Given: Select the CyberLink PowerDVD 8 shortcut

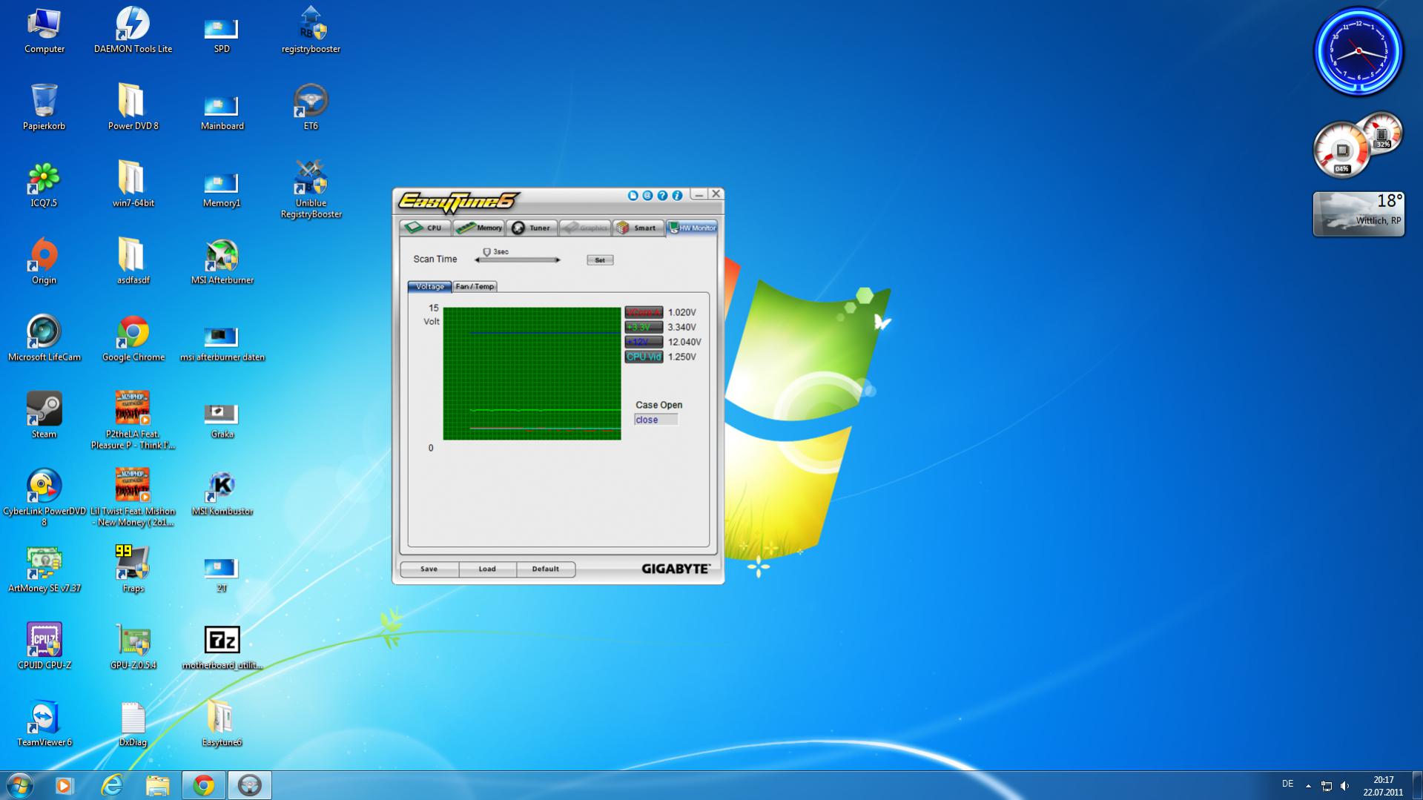Looking at the screenshot, I should [44, 498].
